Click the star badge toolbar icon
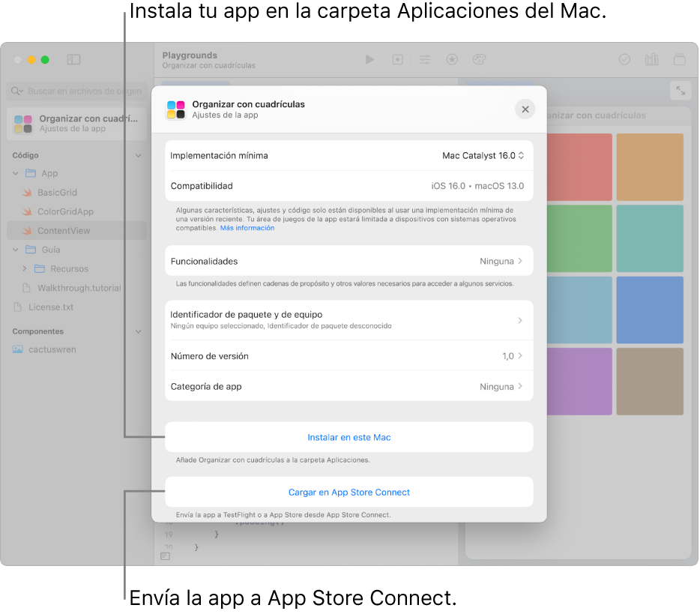The width and height of the screenshot is (700, 614). pyautogui.click(x=452, y=59)
